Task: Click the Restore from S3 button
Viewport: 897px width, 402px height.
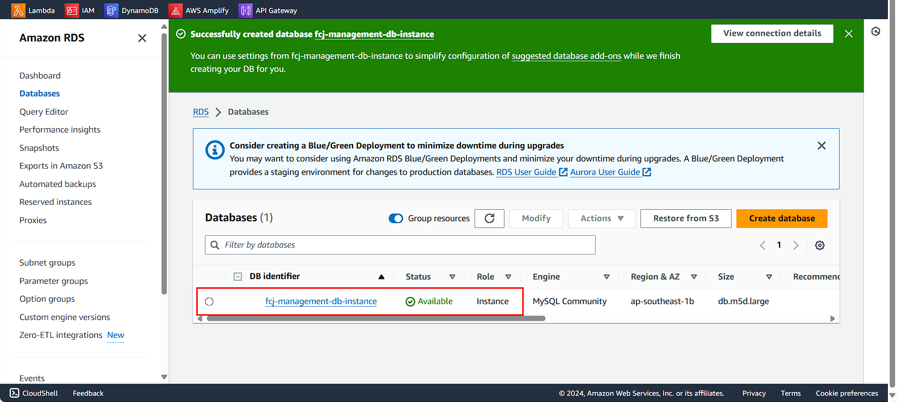Action: coord(686,218)
